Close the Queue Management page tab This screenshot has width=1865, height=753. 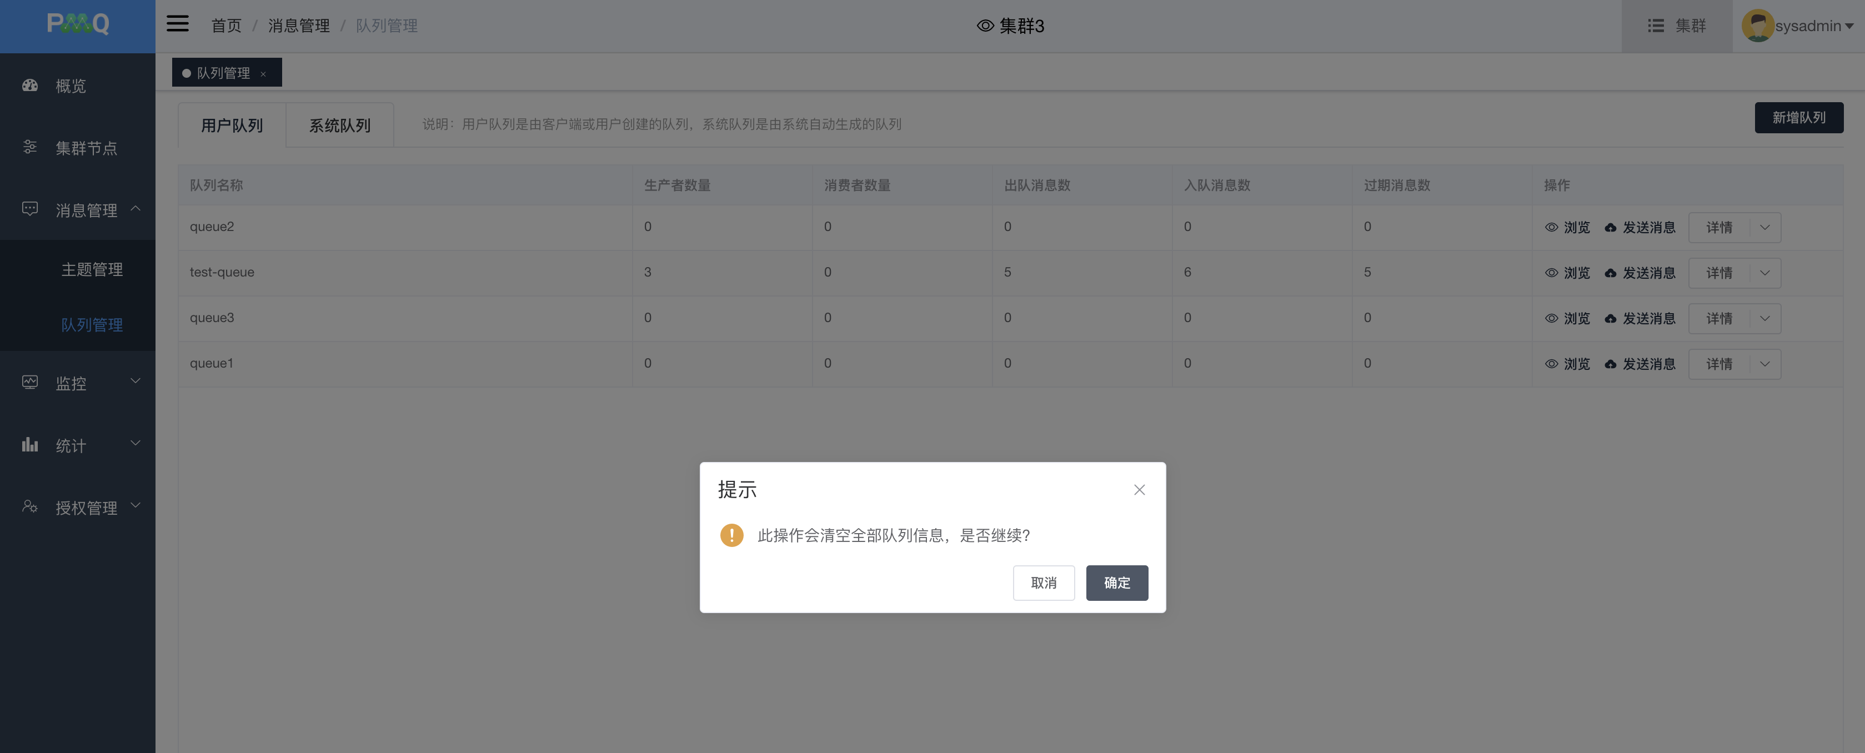tap(263, 74)
